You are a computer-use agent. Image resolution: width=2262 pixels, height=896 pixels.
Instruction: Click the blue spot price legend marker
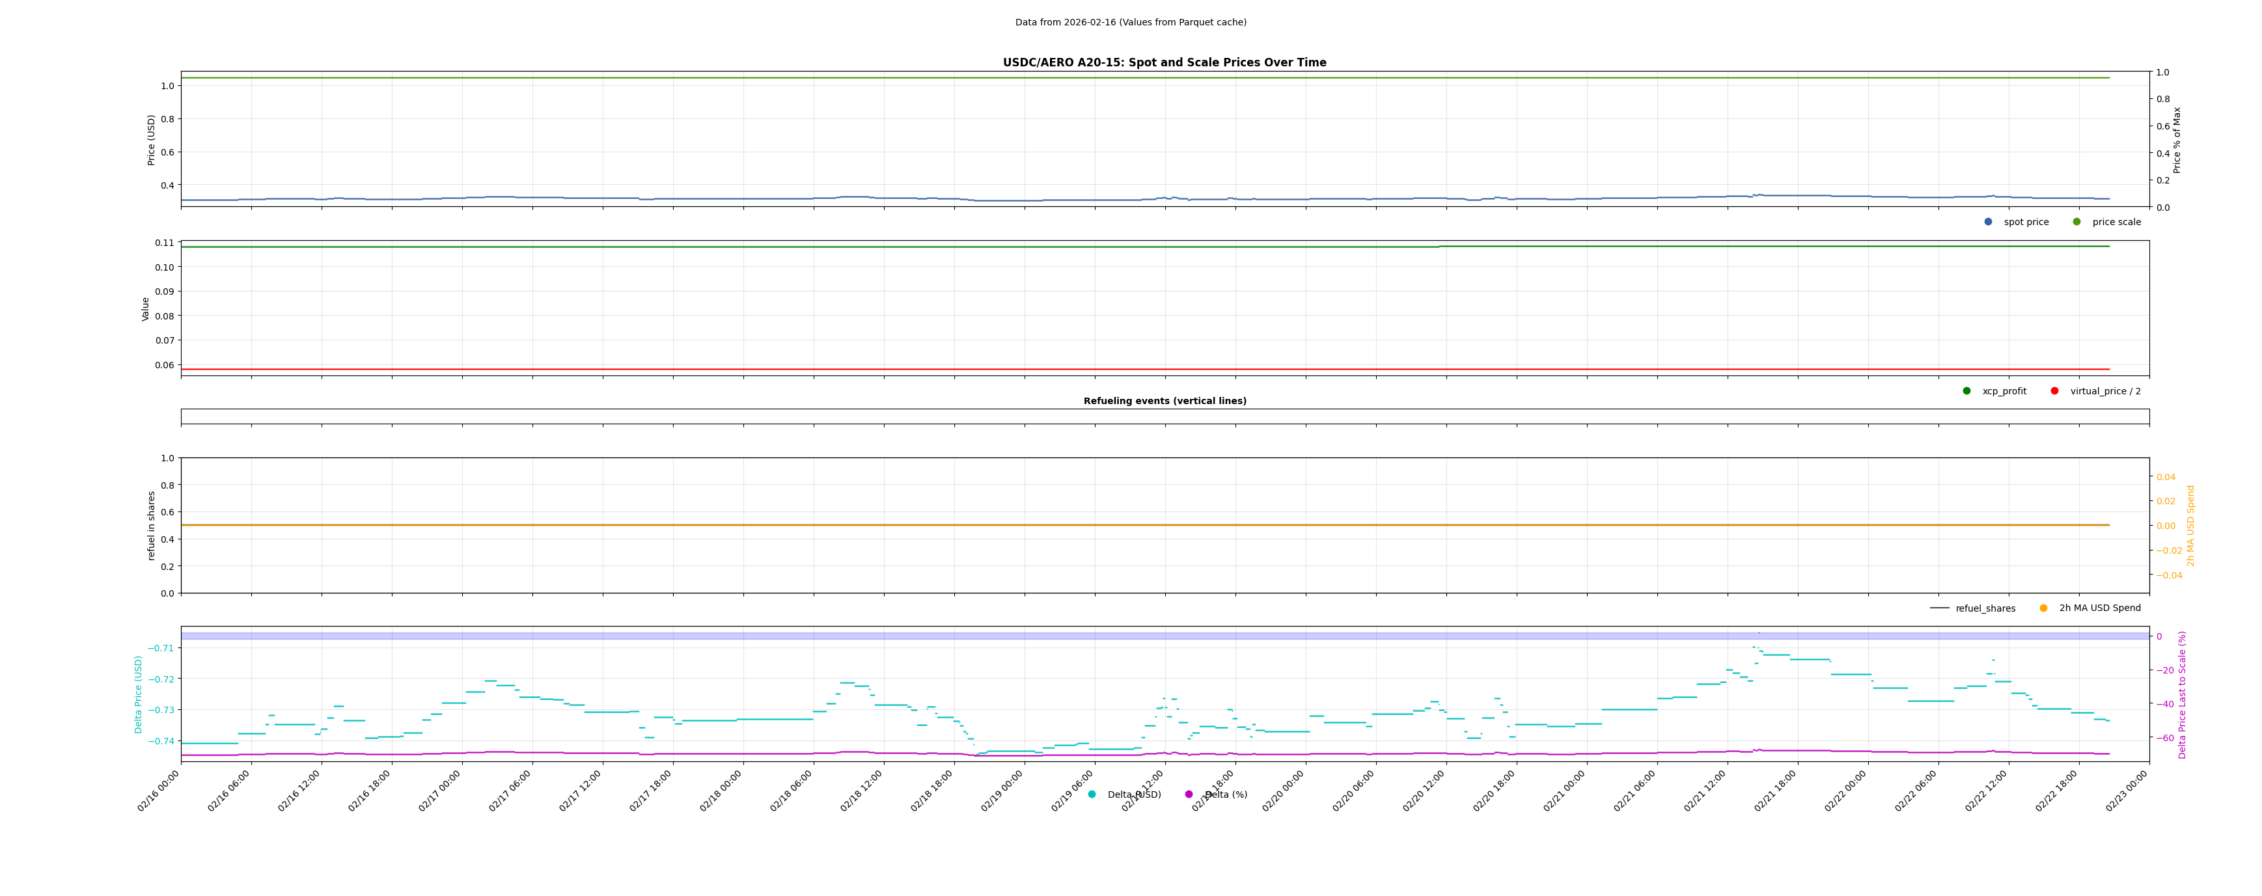click(1988, 222)
